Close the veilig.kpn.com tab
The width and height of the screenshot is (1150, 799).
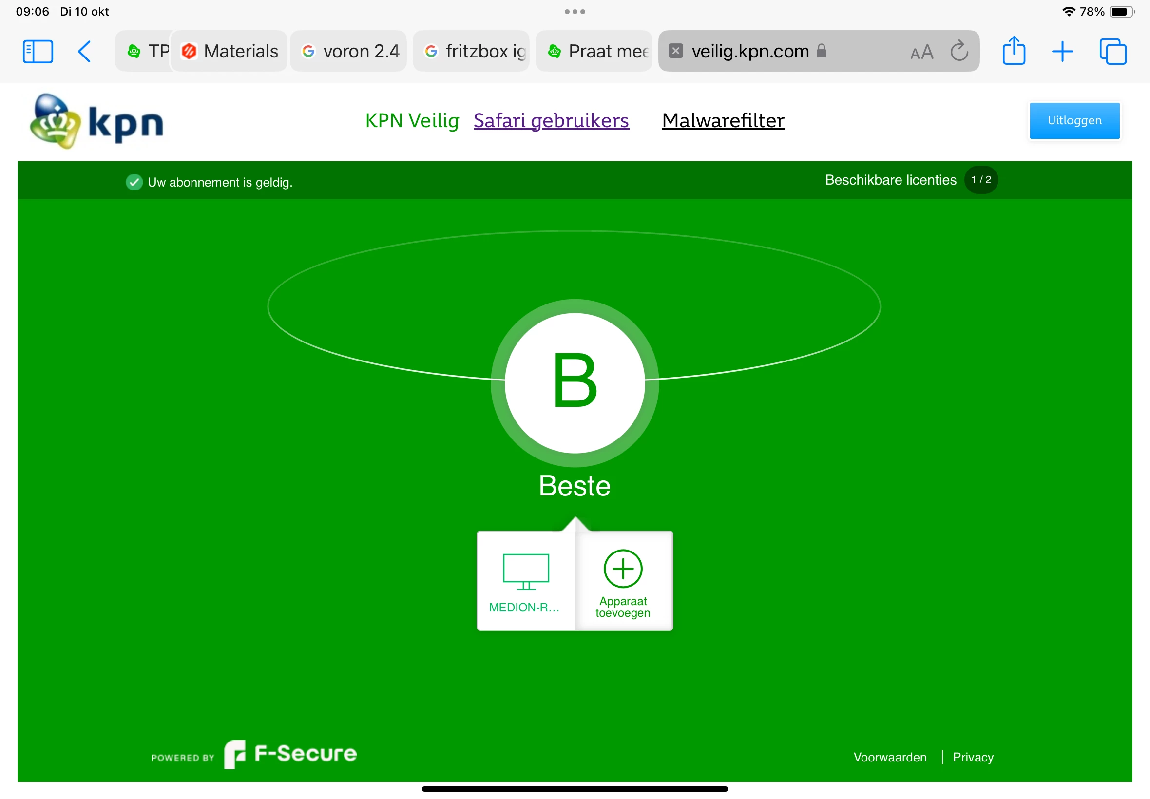pos(675,51)
